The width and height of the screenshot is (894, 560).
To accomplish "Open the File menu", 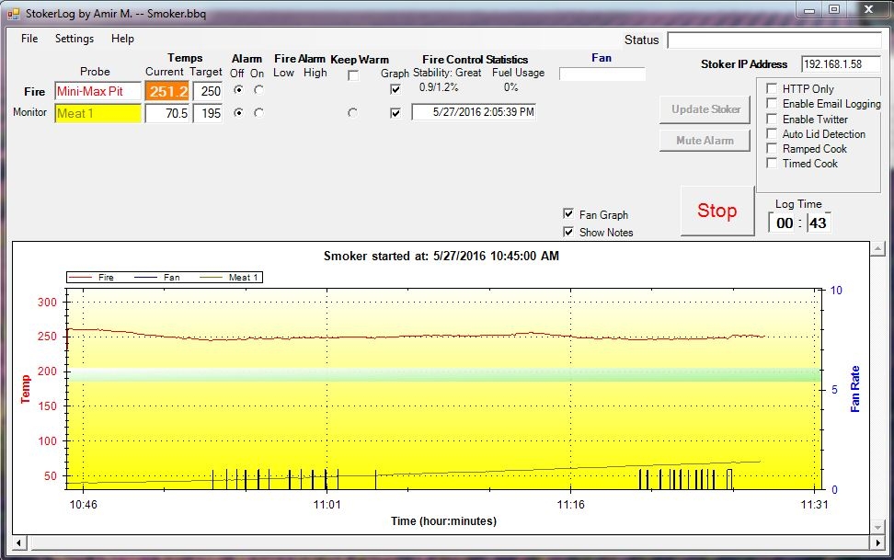I will click(29, 39).
